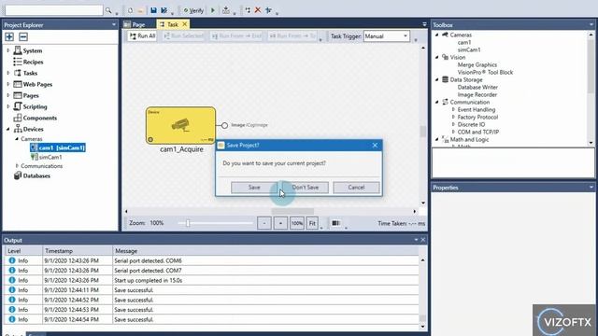Select Components in Project Explorer
Viewport: 598px width, 336px height.
coord(39,118)
